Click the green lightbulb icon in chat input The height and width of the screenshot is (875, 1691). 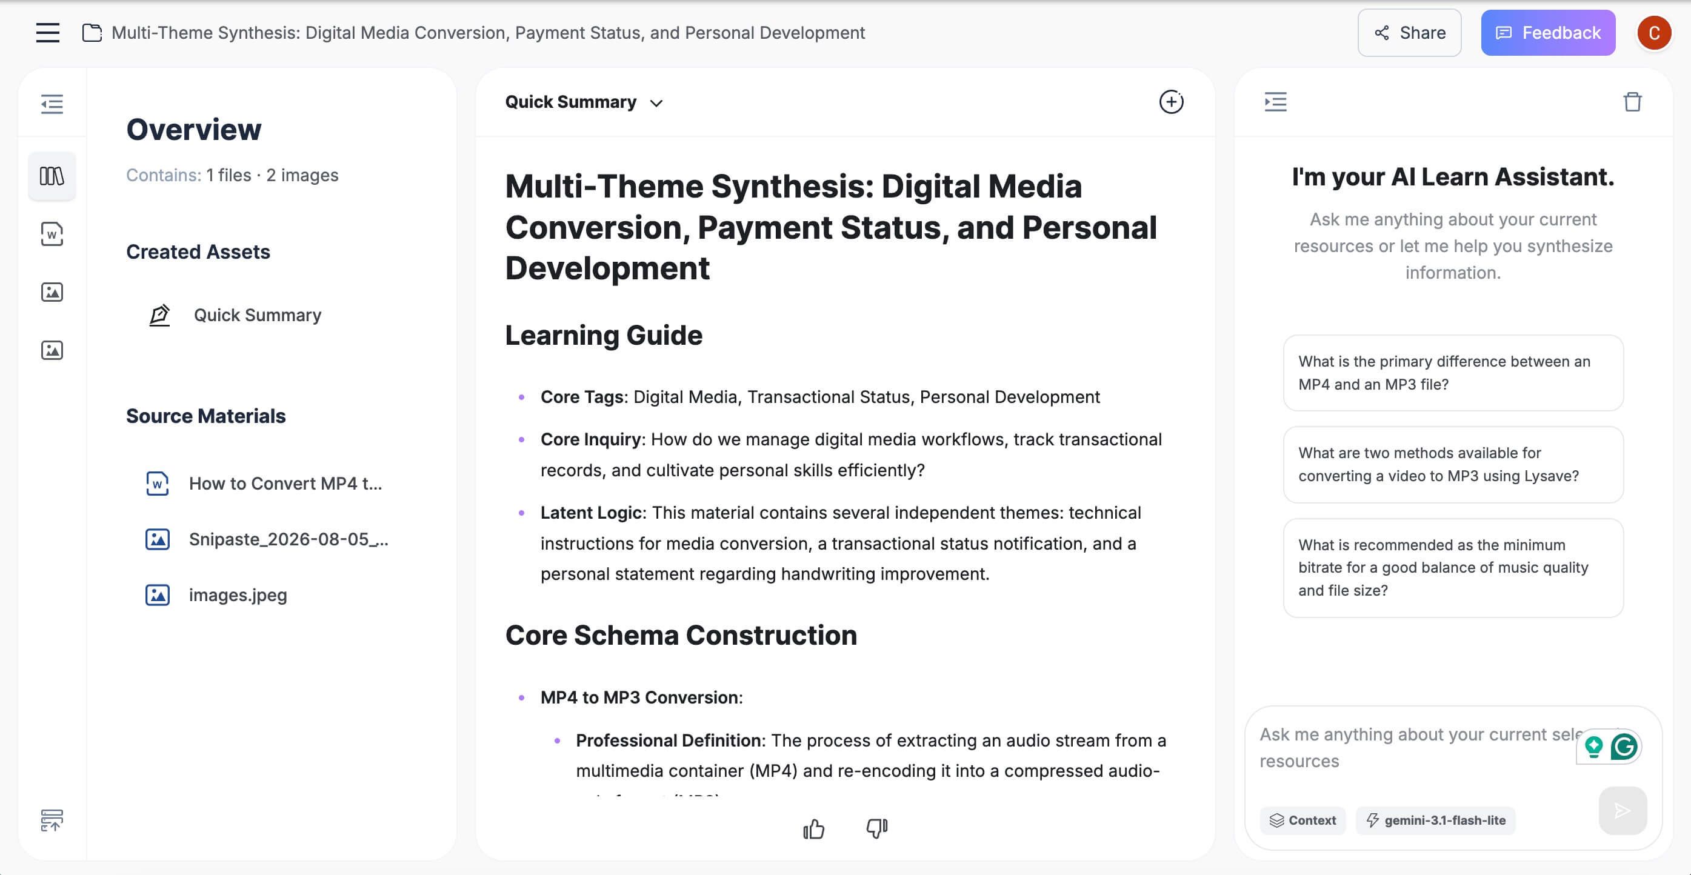1594,747
